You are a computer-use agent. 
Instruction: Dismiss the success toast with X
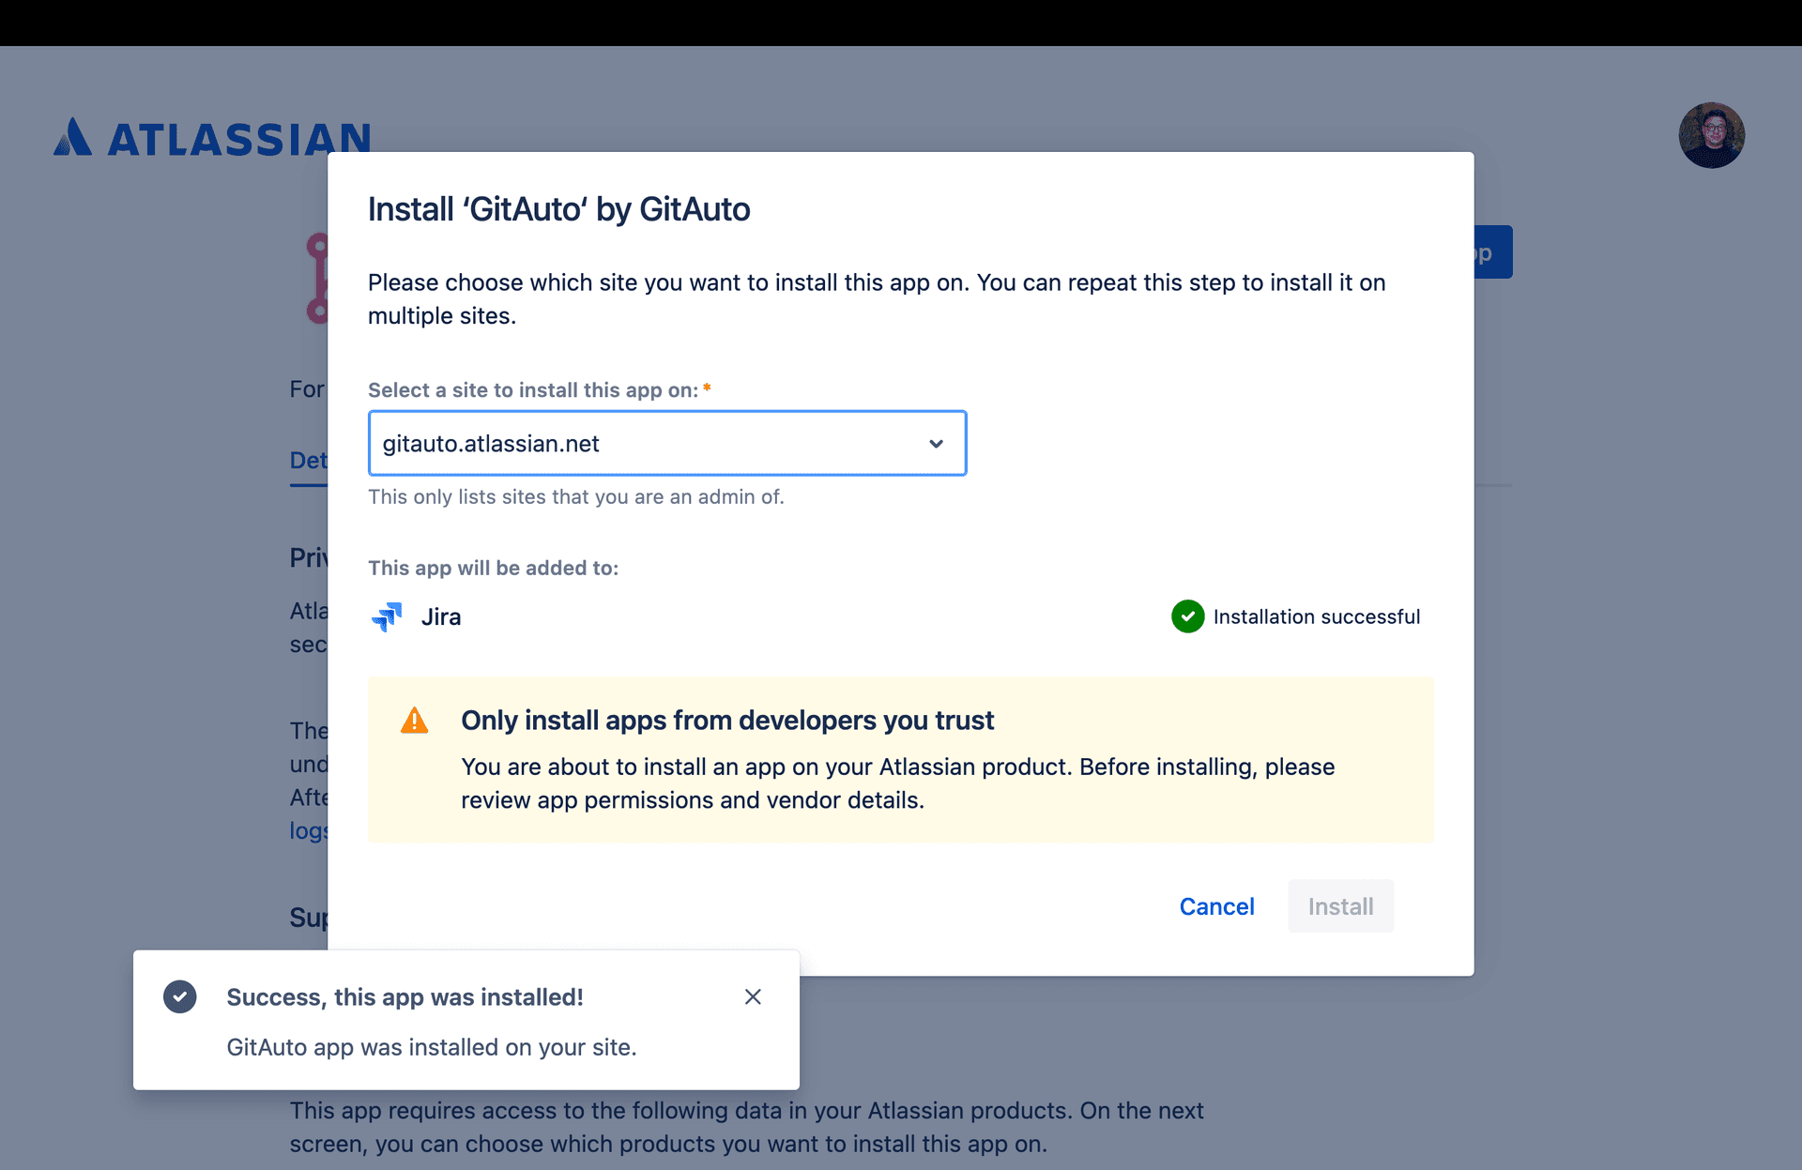(753, 996)
